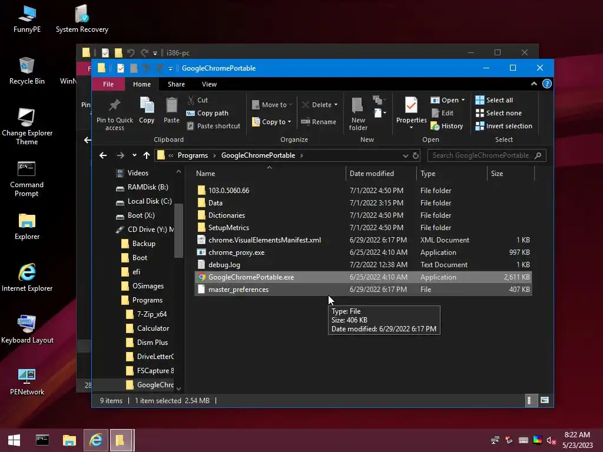The width and height of the screenshot is (603, 452).
Task: Select debug.log file
Action: [363, 265]
